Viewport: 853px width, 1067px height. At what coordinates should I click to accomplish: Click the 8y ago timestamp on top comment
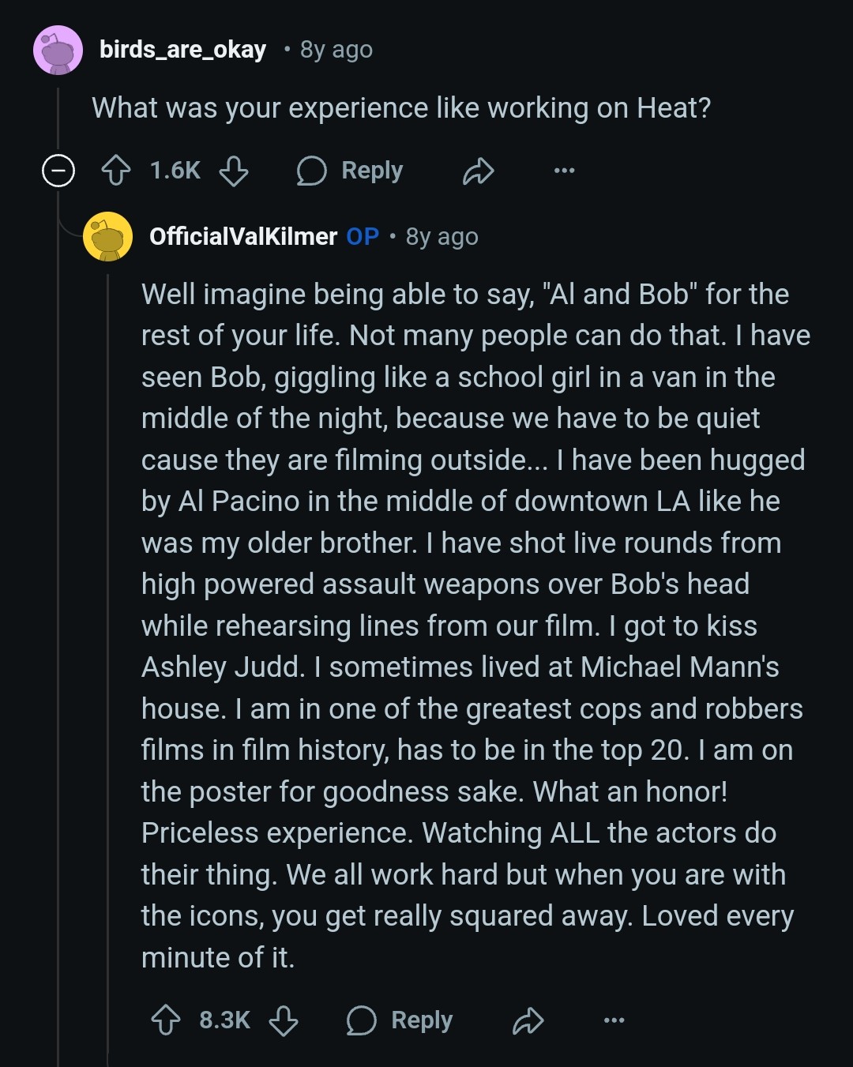[336, 50]
